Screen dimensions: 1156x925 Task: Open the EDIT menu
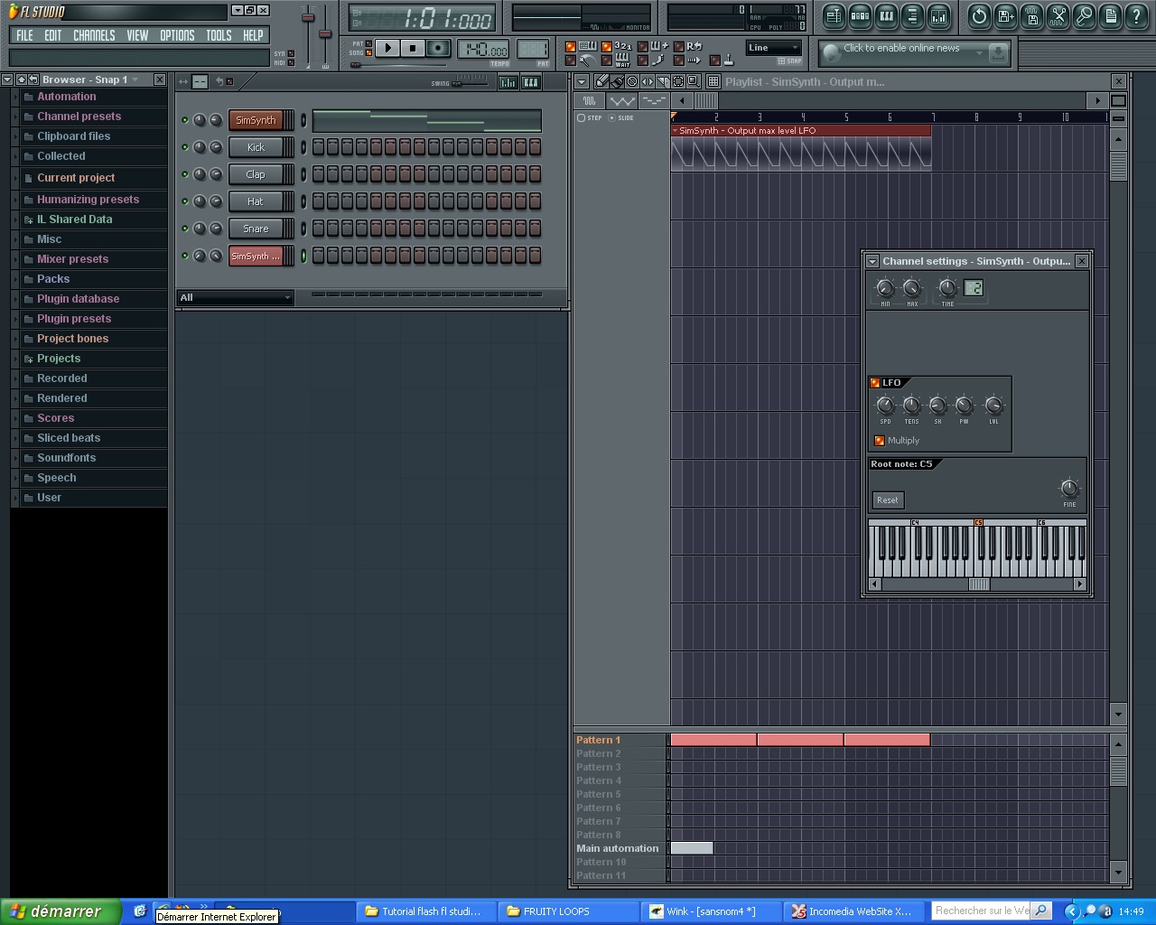(53, 35)
